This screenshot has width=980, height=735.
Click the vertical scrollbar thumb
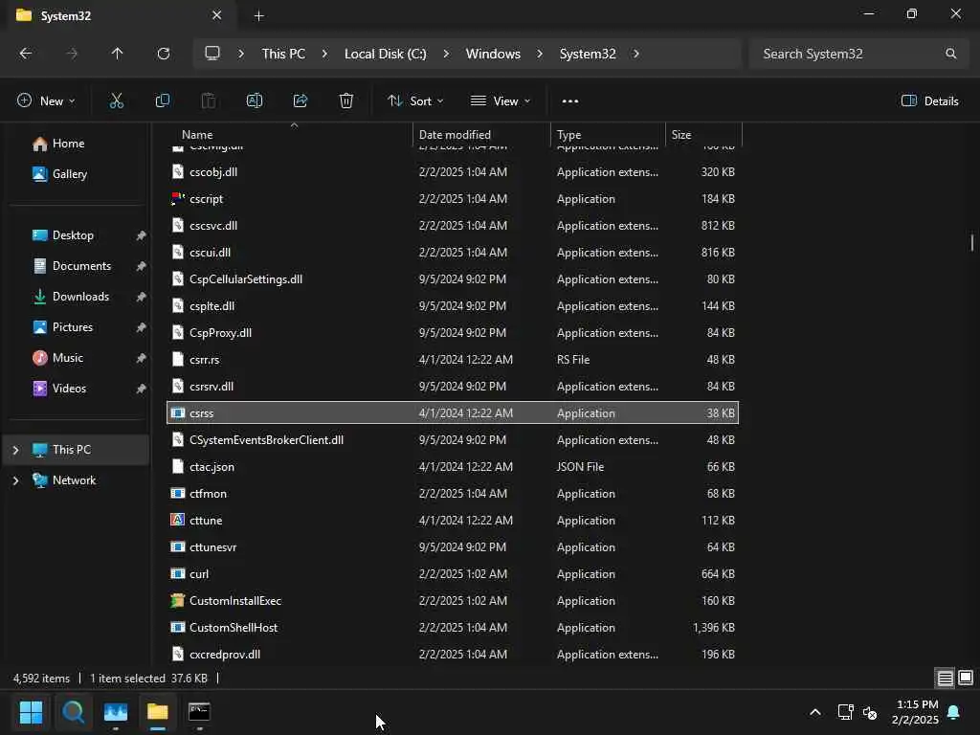pos(972,242)
